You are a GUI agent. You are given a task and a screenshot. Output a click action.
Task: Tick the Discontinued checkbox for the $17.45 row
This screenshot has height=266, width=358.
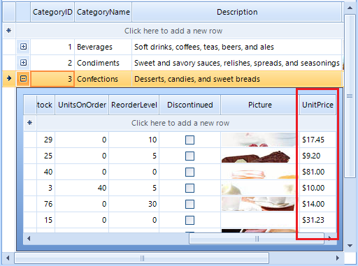click(189, 140)
